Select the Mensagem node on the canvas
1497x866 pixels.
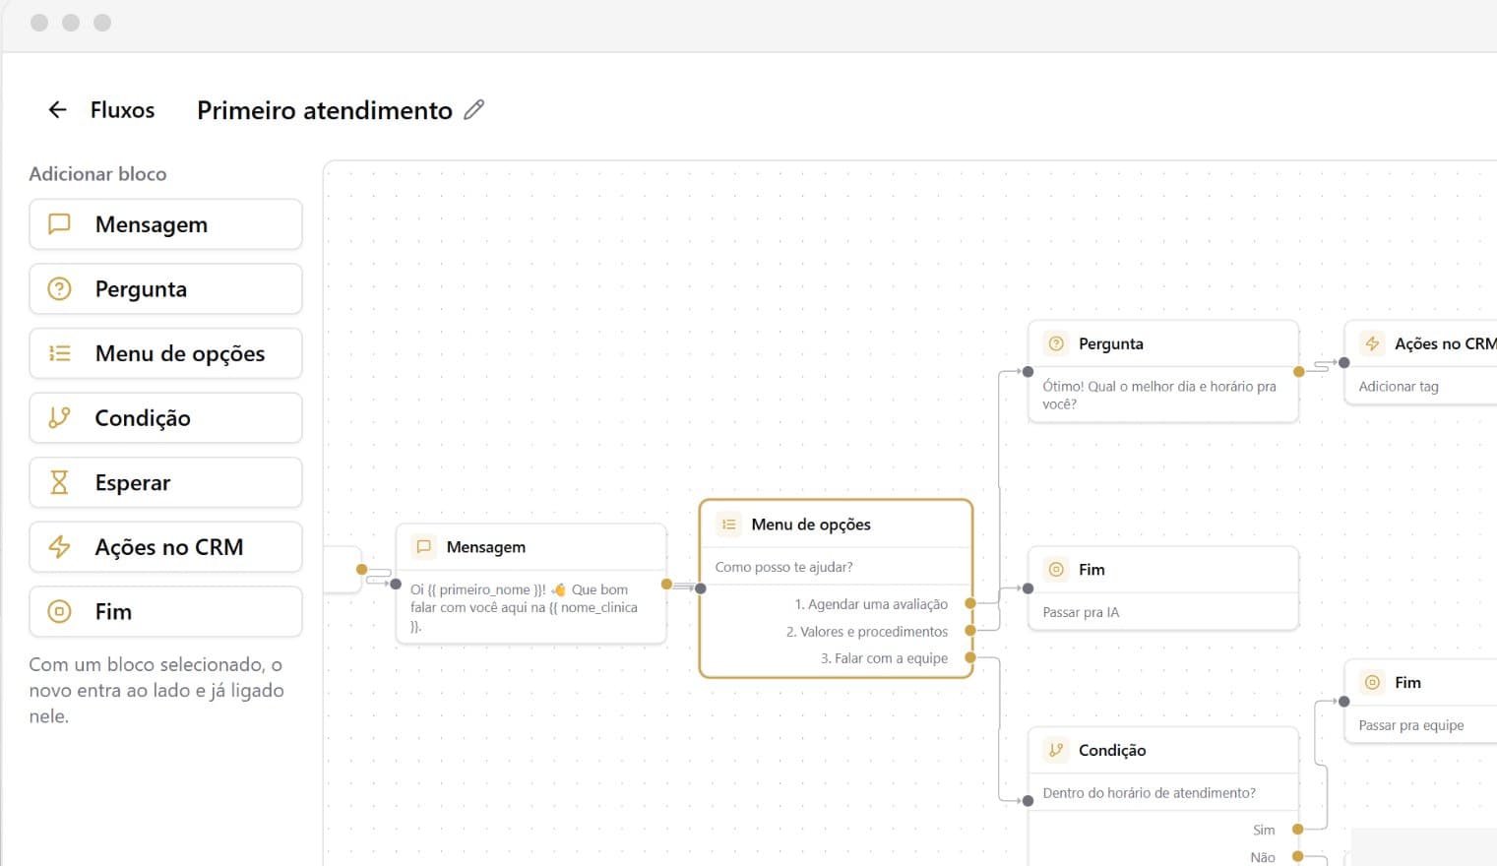coord(531,584)
